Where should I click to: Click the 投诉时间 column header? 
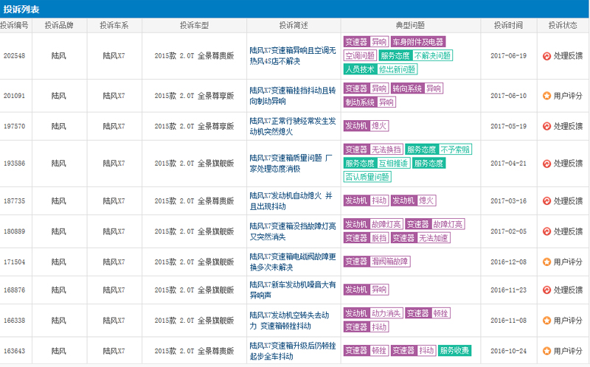coord(508,25)
